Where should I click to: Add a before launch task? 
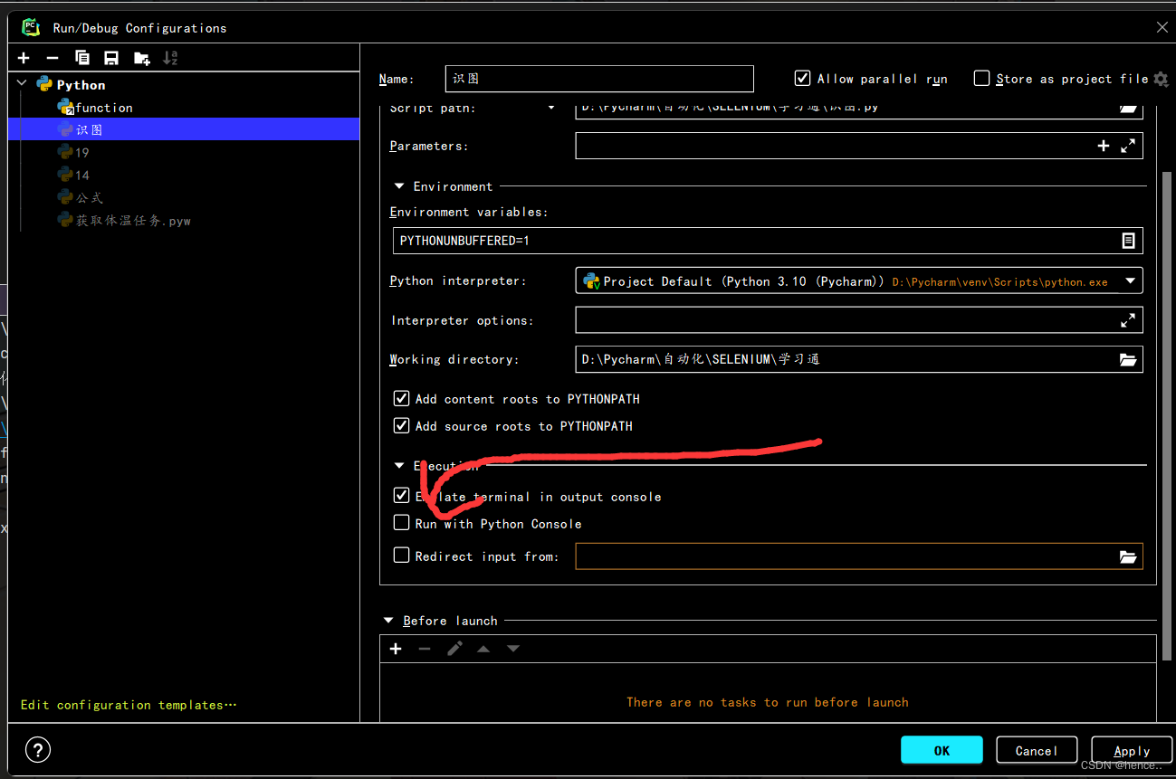pyautogui.click(x=396, y=649)
